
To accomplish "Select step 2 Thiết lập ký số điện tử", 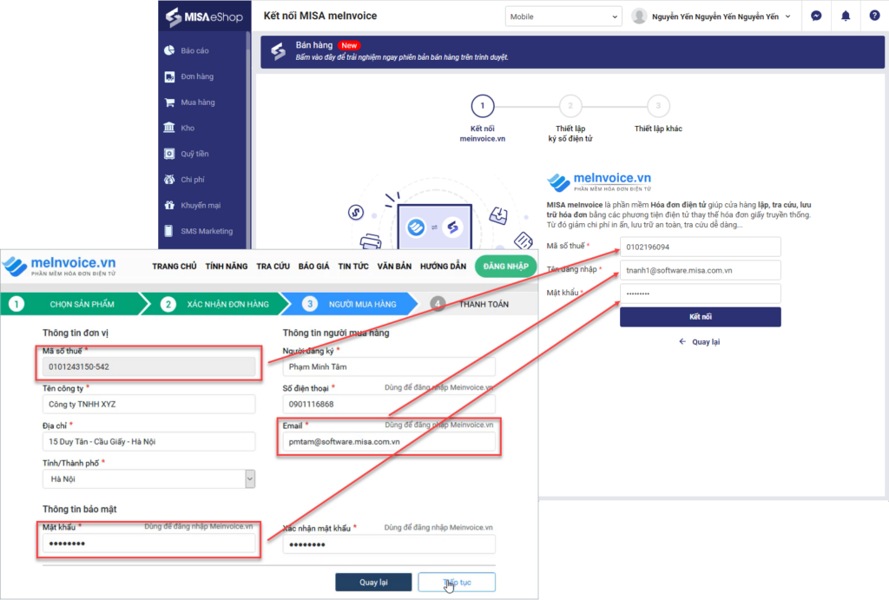I will point(570,106).
